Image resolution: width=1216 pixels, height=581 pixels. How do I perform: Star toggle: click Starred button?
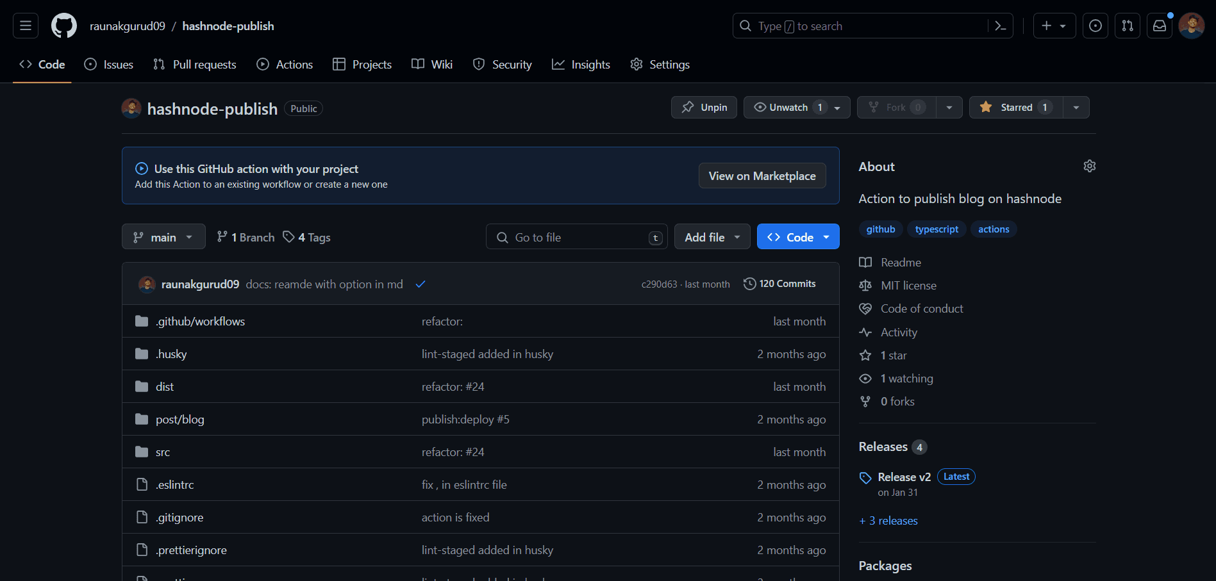click(1016, 107)
